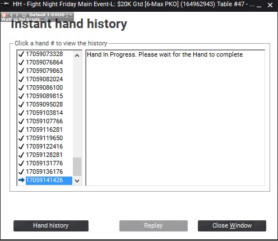This screenshot has width=278, height=241.
Task: Select hand 17059076864
Action: coord(44,62)
